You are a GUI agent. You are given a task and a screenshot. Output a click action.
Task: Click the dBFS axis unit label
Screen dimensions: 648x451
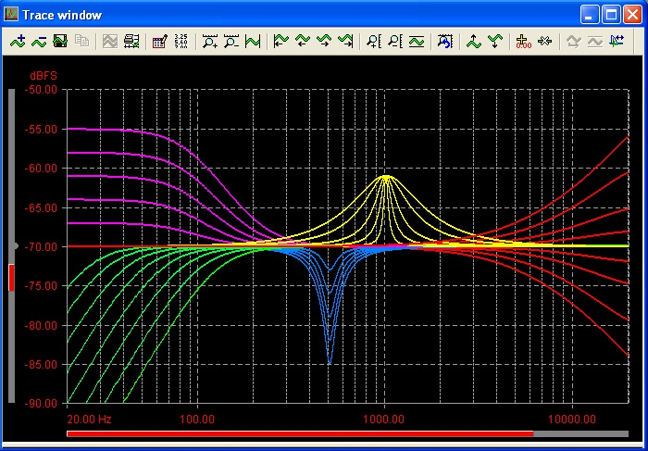43,76
